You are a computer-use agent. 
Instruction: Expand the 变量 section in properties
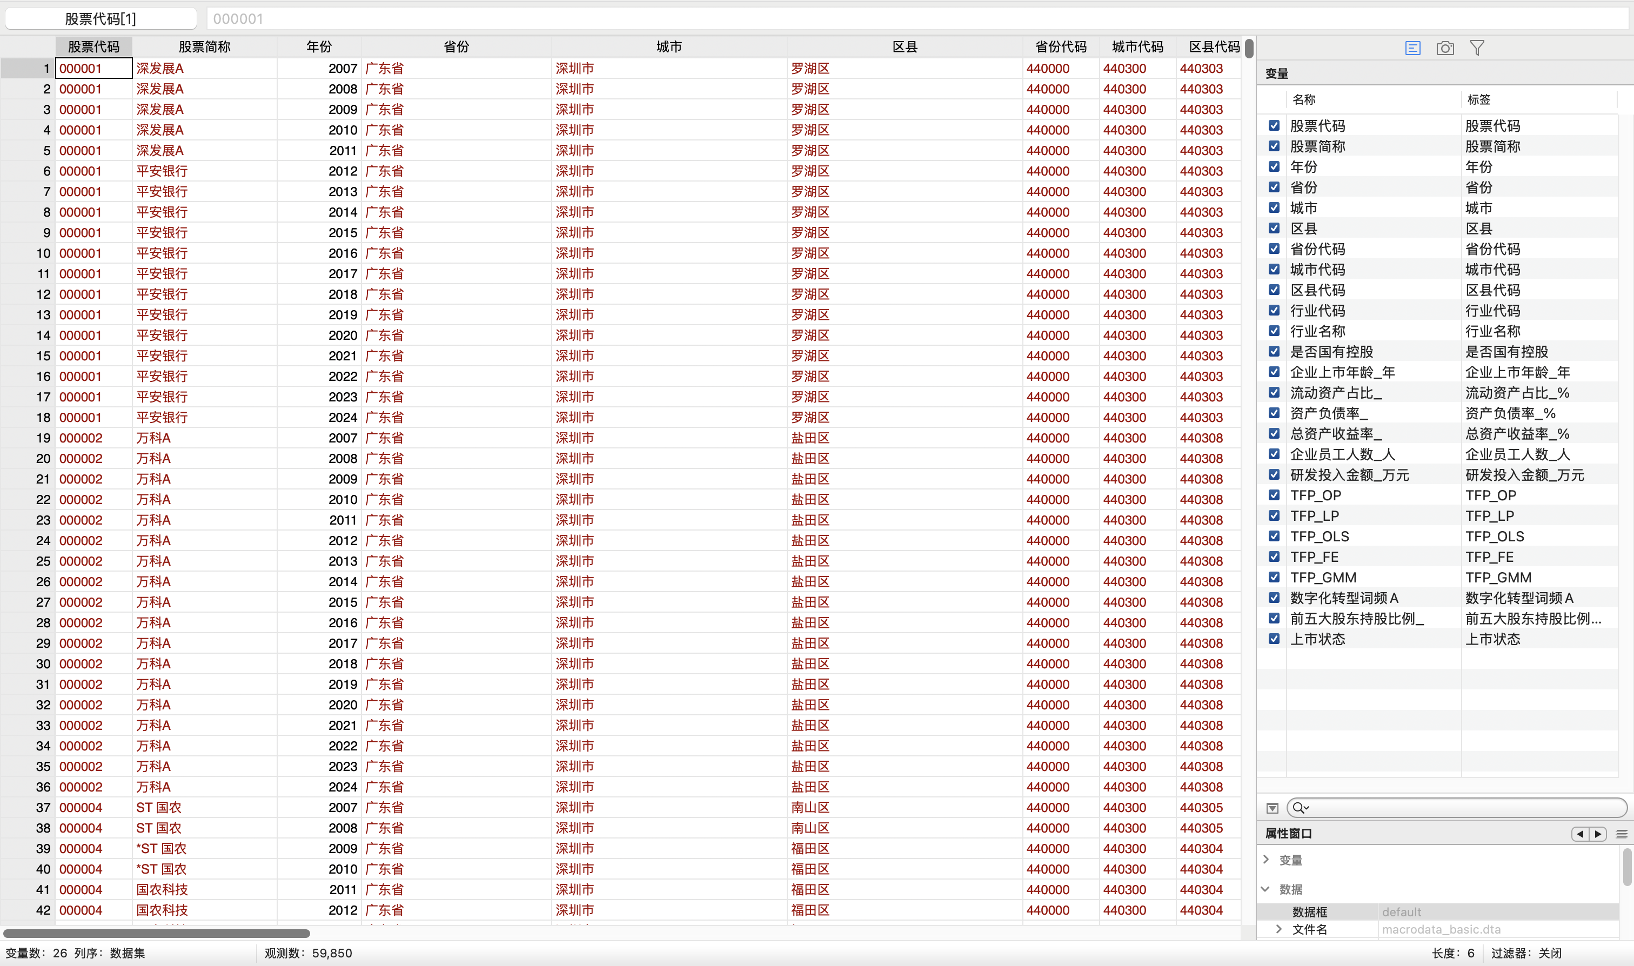click(1266, 860)
